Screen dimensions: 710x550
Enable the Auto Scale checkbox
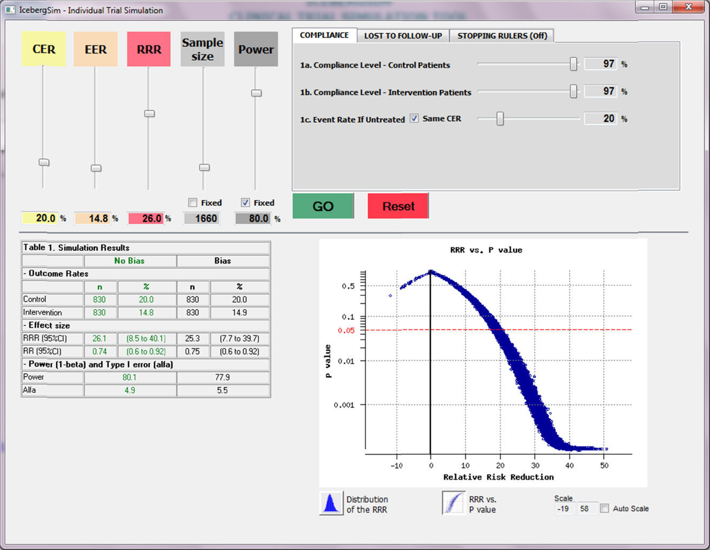click(x=604, y=508)
